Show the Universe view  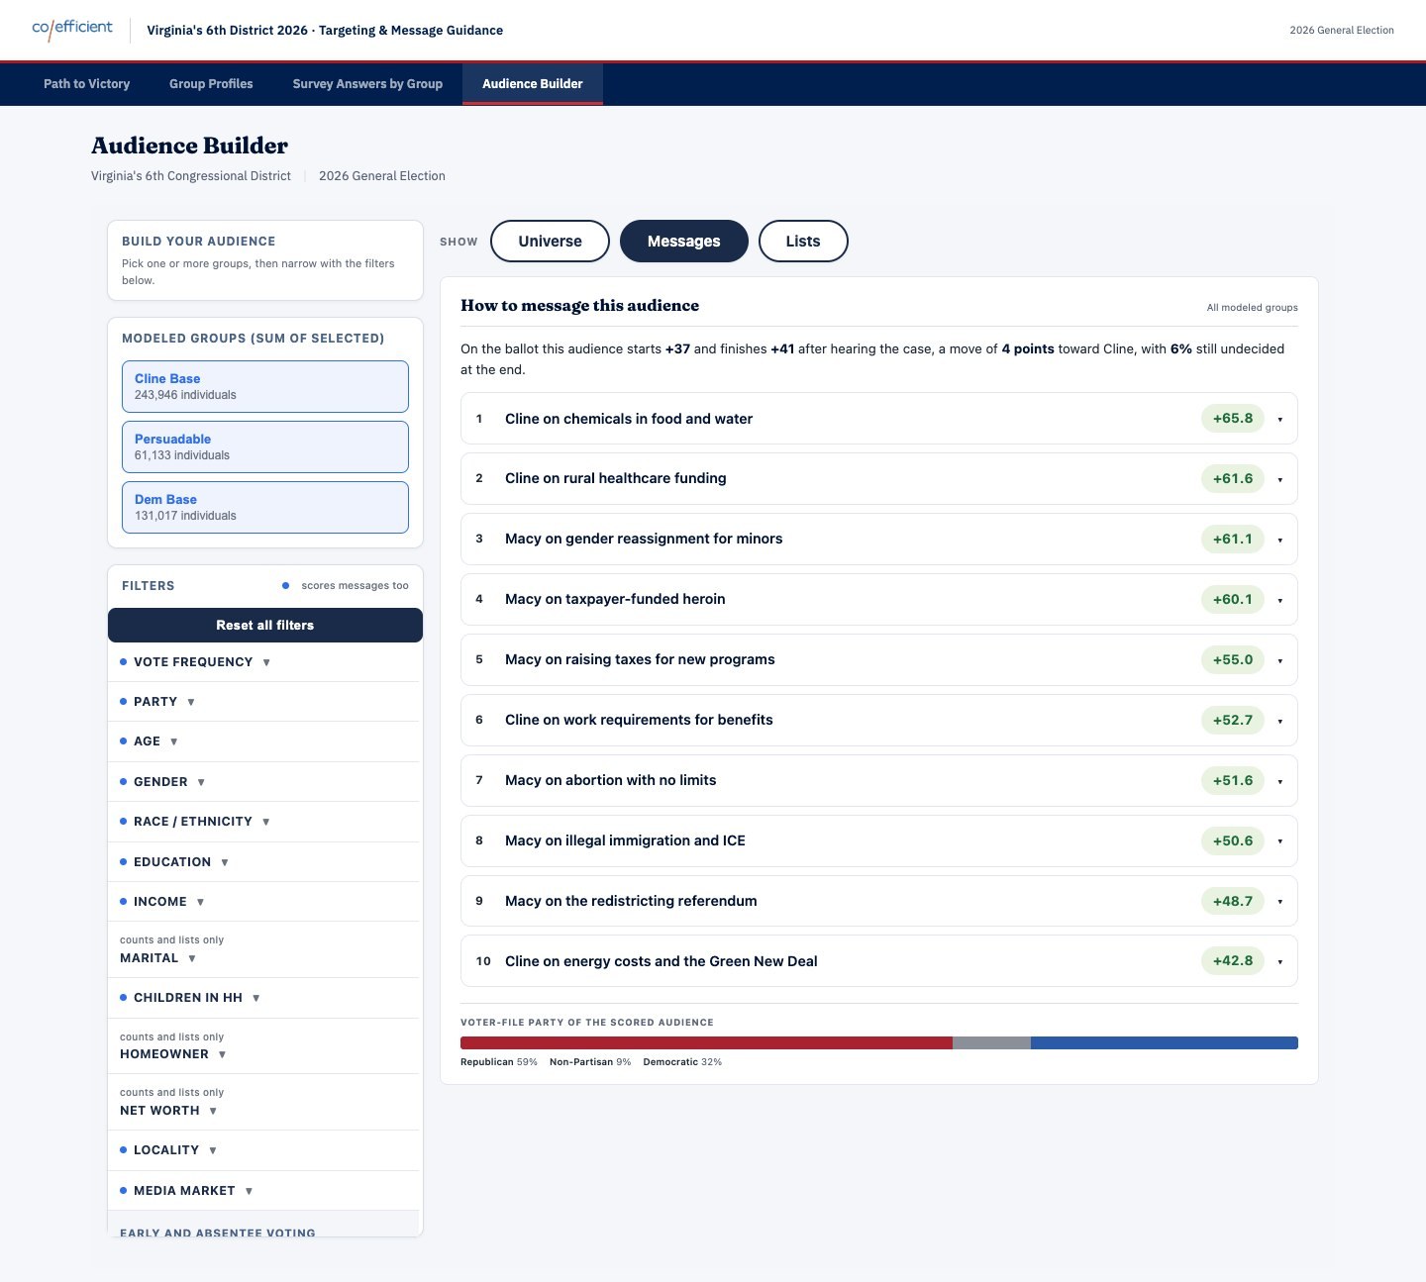point(550,241)
